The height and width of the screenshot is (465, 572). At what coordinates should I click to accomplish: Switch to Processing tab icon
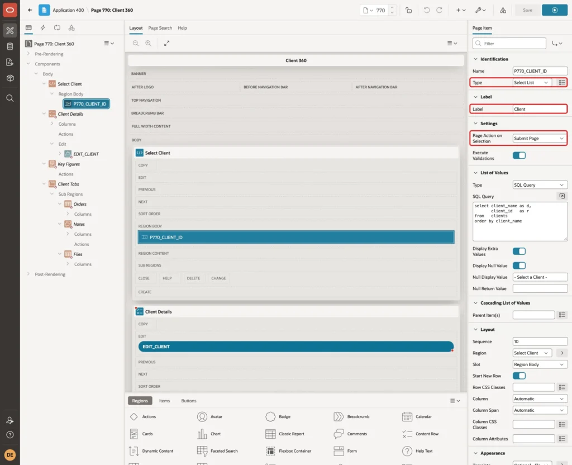point(58,28)
